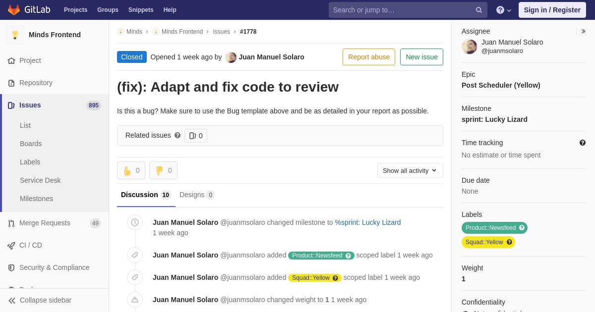Click the thumbs down reaction

pos(163,170)
